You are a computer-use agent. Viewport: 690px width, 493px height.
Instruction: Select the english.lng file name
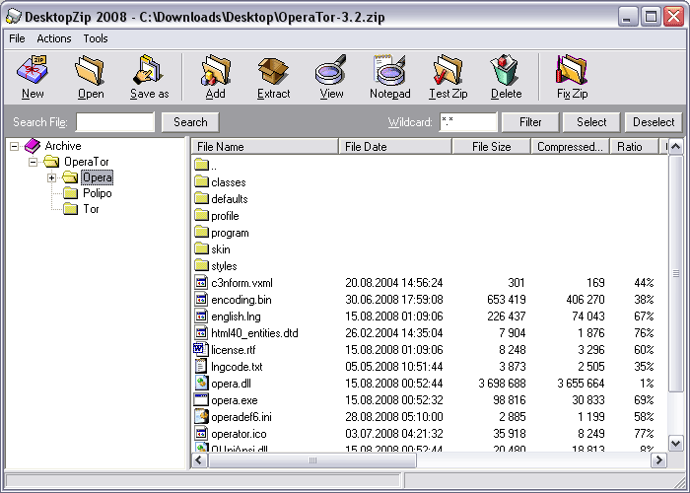pos(236,317)
